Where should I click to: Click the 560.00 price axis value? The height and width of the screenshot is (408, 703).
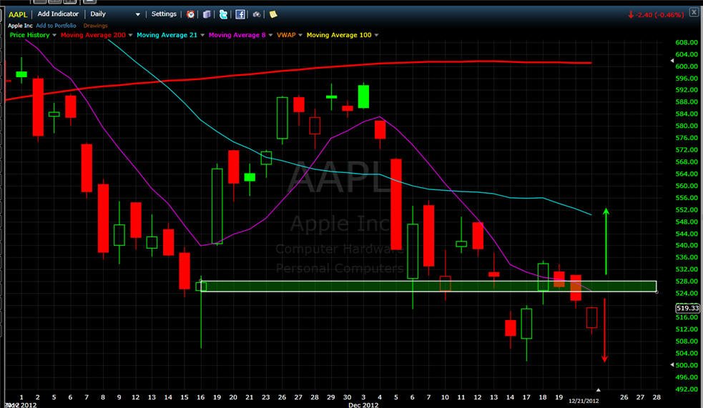(687, 186)
